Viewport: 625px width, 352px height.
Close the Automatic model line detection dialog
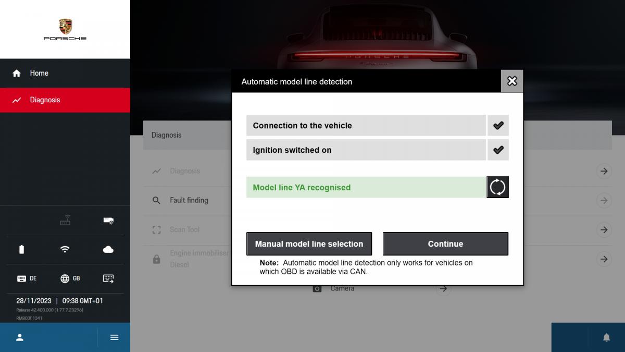point(511,81)
